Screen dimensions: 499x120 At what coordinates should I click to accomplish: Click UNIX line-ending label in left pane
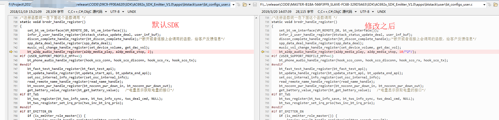tap(132, 12)
